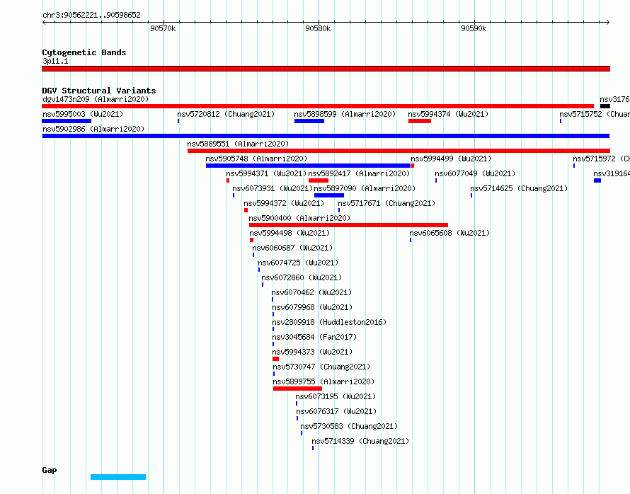This screenshot has width=630, height=494.
Task: Select nsv6074725 (Wu2021) label
Action: tap(298, 263)
